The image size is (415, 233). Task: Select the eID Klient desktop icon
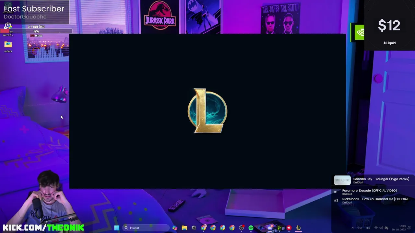click(8, 8)
